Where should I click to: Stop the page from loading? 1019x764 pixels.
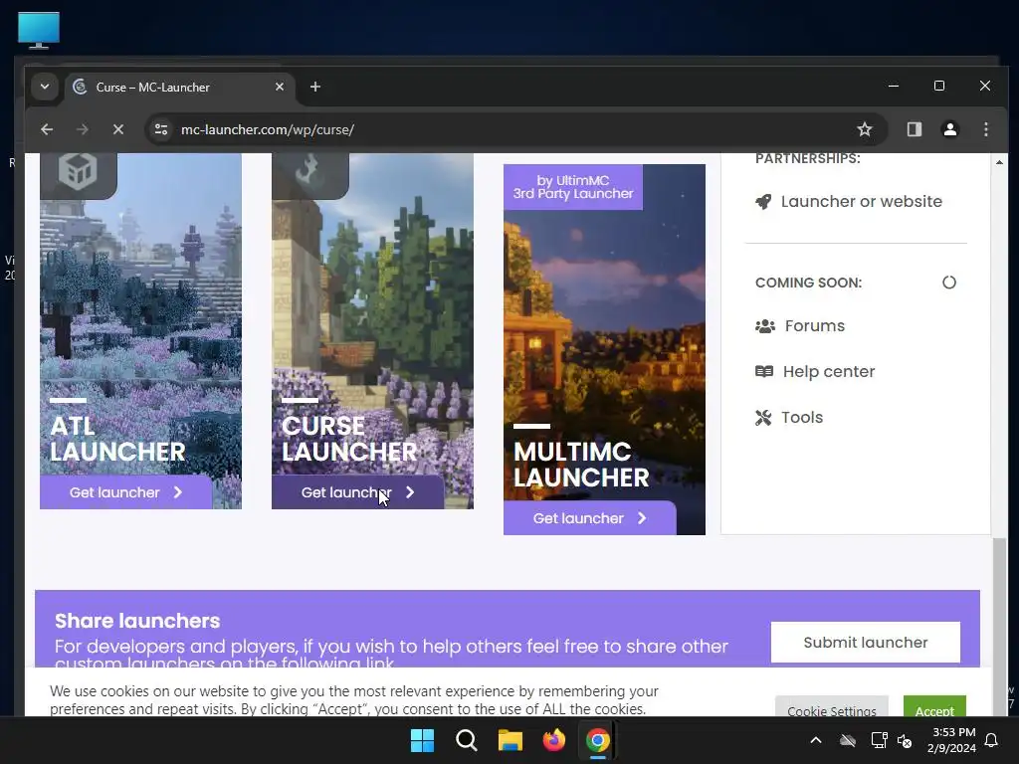pyautogui.click(x=117, y=129)
